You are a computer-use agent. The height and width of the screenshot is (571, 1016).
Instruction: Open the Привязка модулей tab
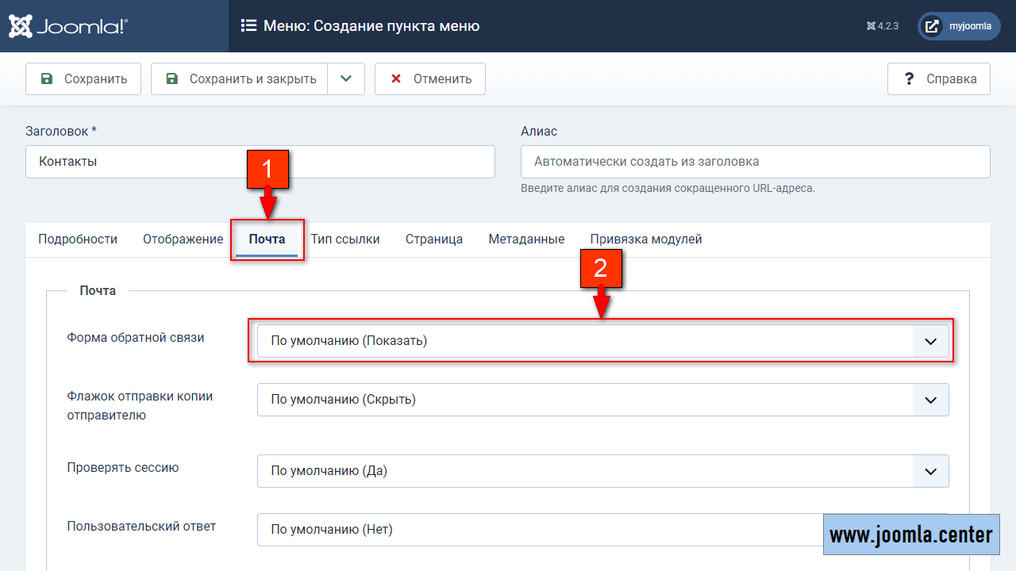click(645, 240)
